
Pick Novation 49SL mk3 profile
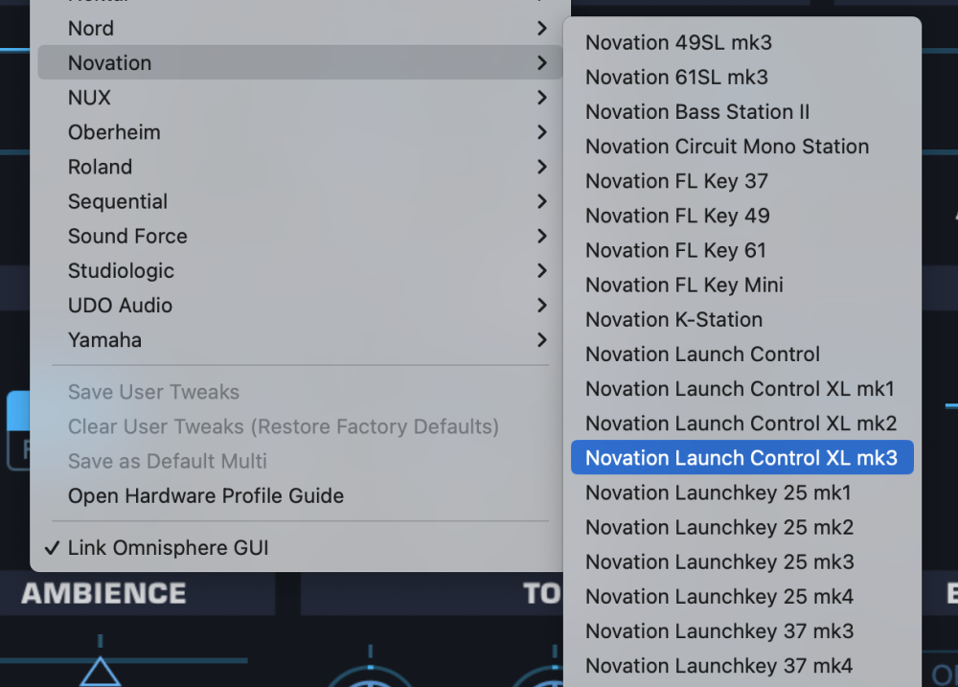pos(678,43)
